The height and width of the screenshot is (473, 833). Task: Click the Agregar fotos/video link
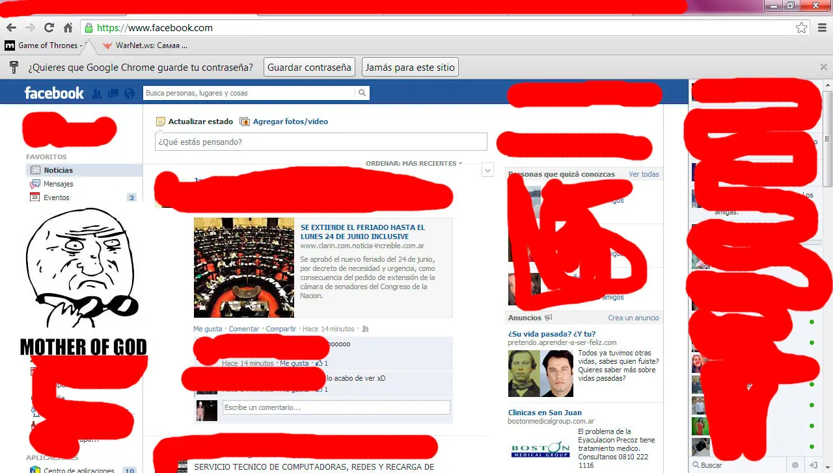290,121
